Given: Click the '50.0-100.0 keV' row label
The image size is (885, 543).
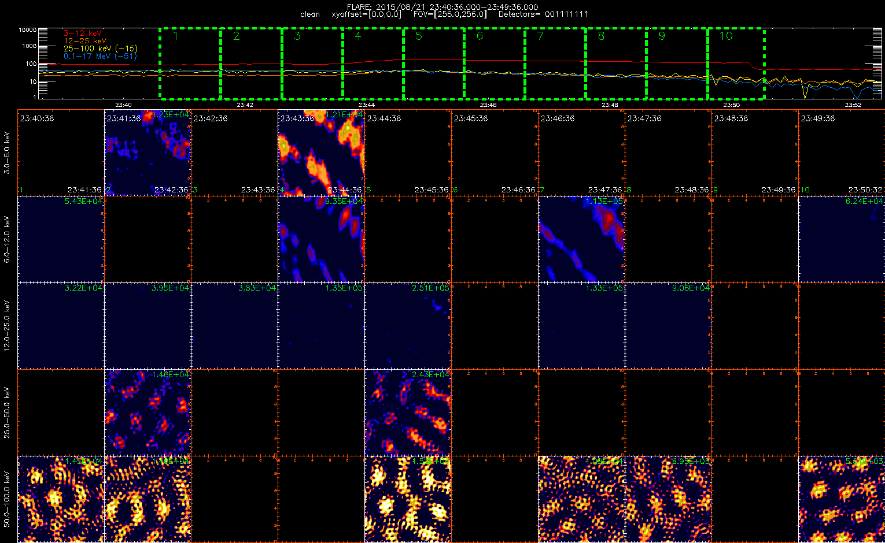Looking at the screenshot, I should point(7,499).
